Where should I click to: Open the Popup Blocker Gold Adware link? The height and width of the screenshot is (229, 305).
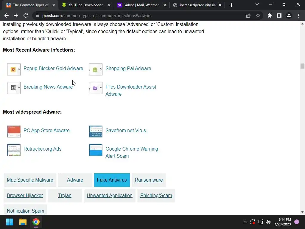pos(53,68)
